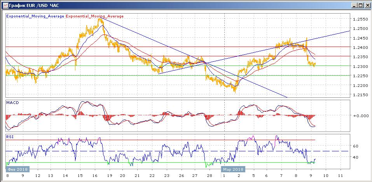Select the MACD indicator label

(x=12, y=102)
